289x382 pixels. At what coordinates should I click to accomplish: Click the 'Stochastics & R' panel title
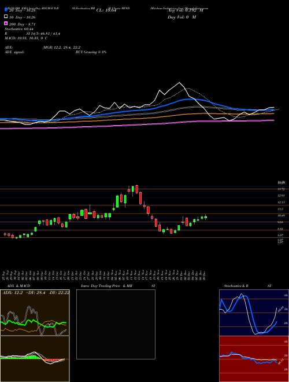coord(236,286)
